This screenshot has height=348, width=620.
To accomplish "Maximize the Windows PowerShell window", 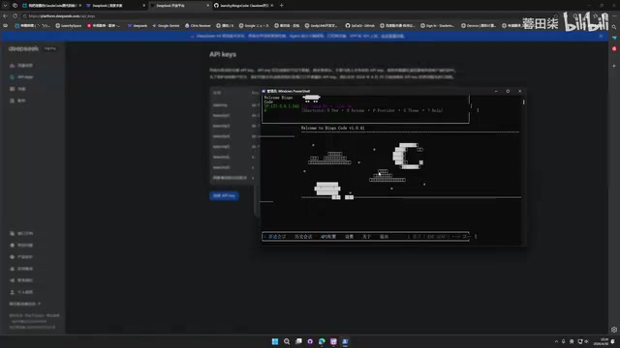I will coord(508,91).
